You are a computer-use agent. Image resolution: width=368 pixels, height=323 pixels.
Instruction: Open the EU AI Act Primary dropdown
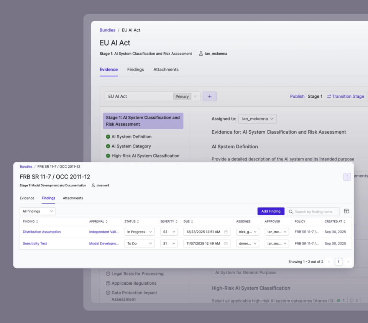[x=152, y=97]
